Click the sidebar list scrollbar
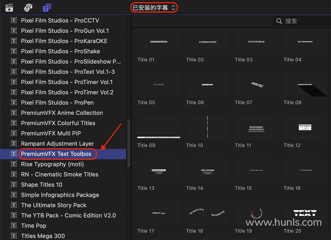This screenshot has height=240, width=331. coord(129,143)
